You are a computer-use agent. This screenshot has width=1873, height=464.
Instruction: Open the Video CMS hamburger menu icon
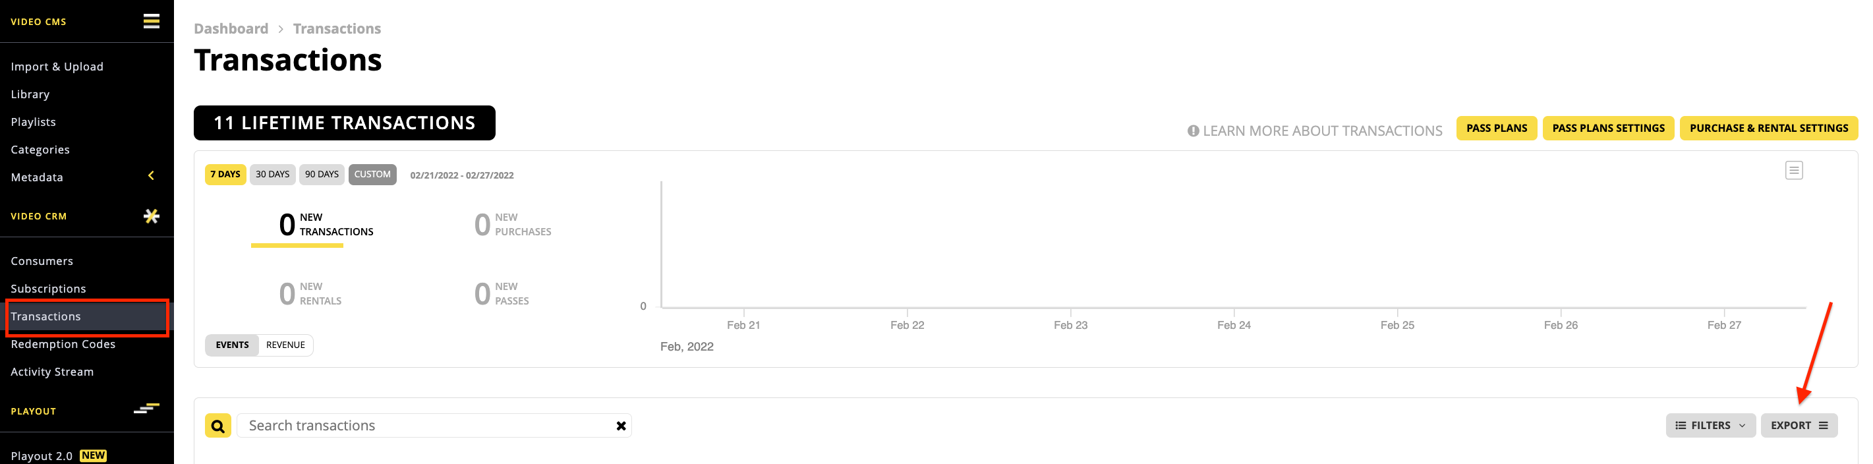point(151,21)
